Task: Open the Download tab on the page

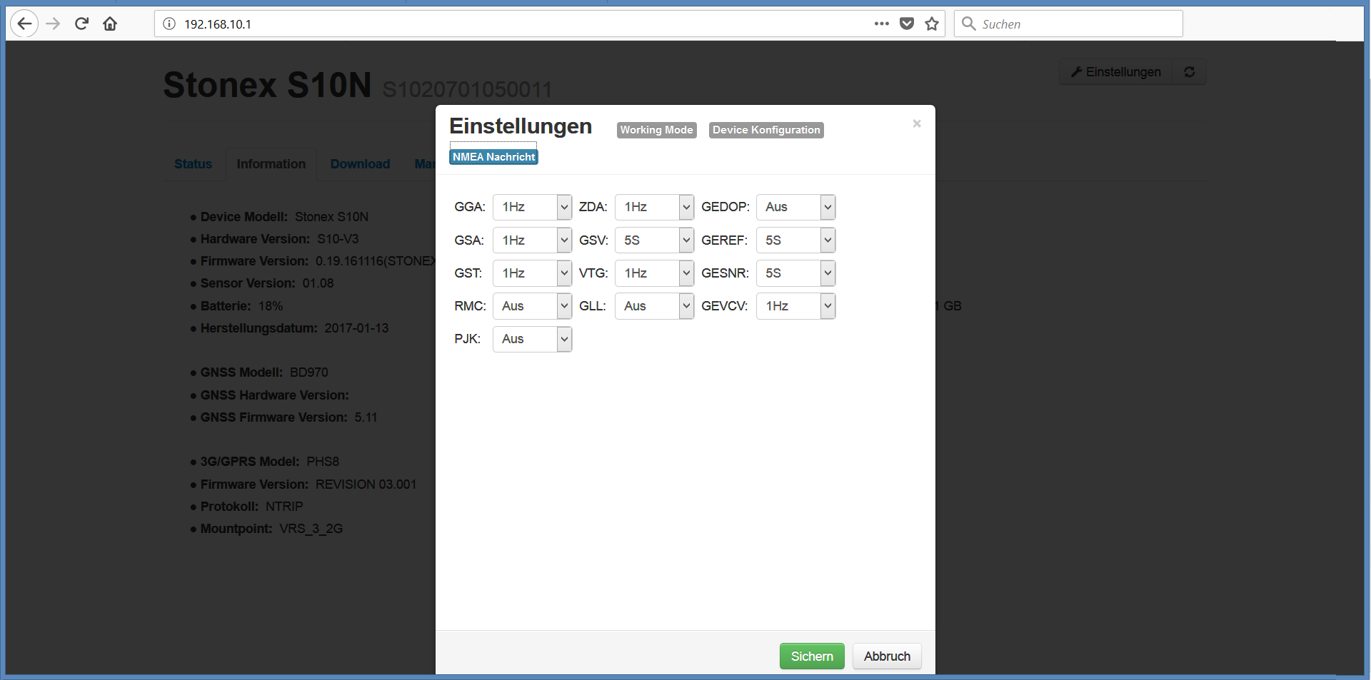Action: [360, 164]
